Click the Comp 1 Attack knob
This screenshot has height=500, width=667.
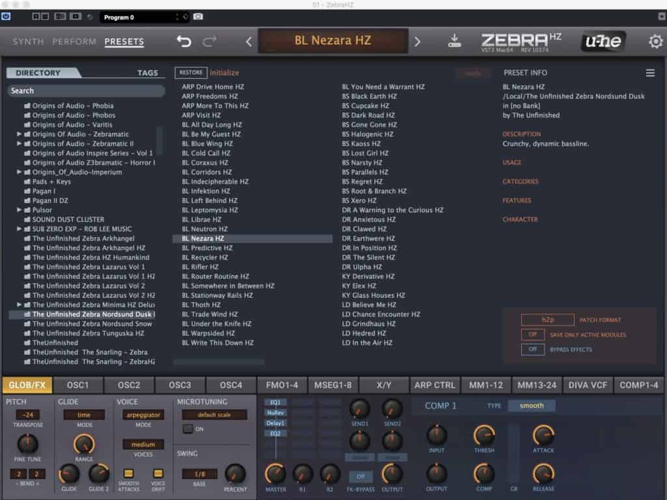[x=543, y=436]
